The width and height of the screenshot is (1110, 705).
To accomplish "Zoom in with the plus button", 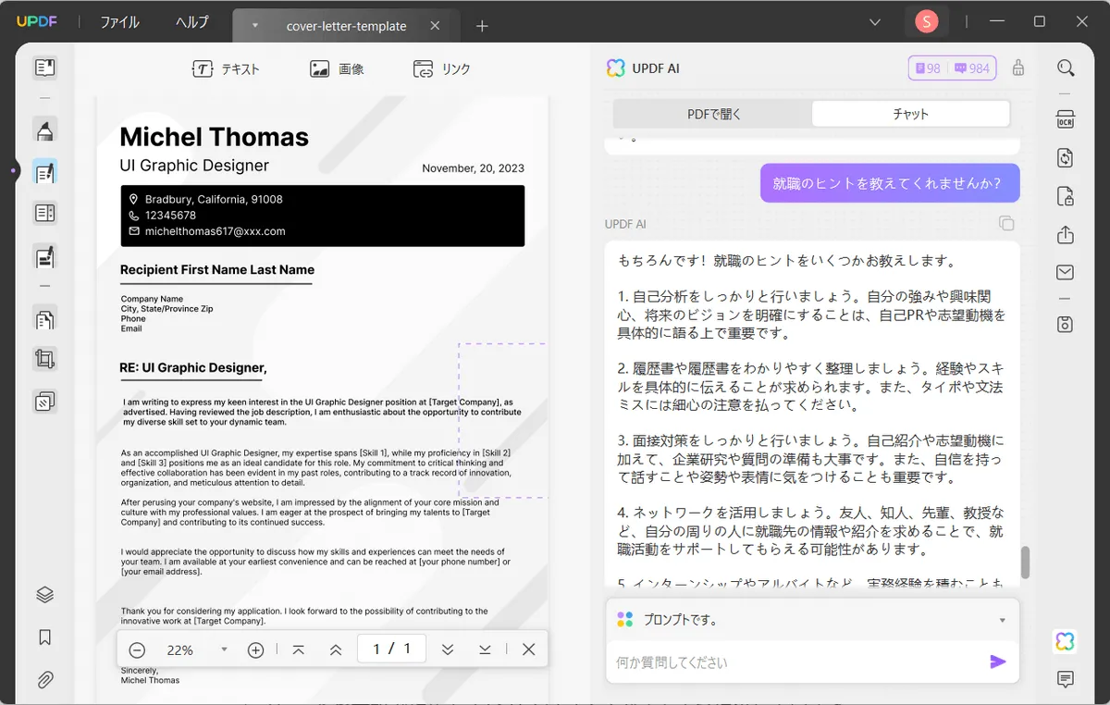I will [x=256, y=649].
